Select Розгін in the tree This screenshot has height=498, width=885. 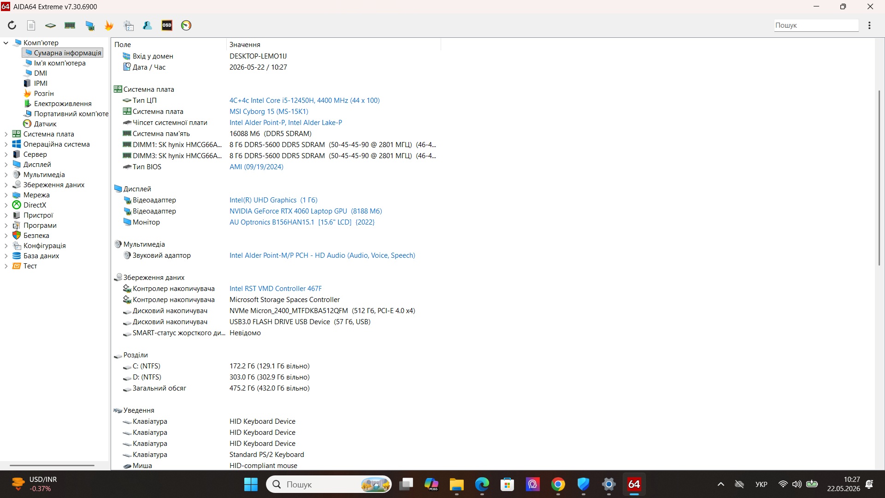click(x=44, y=94)
